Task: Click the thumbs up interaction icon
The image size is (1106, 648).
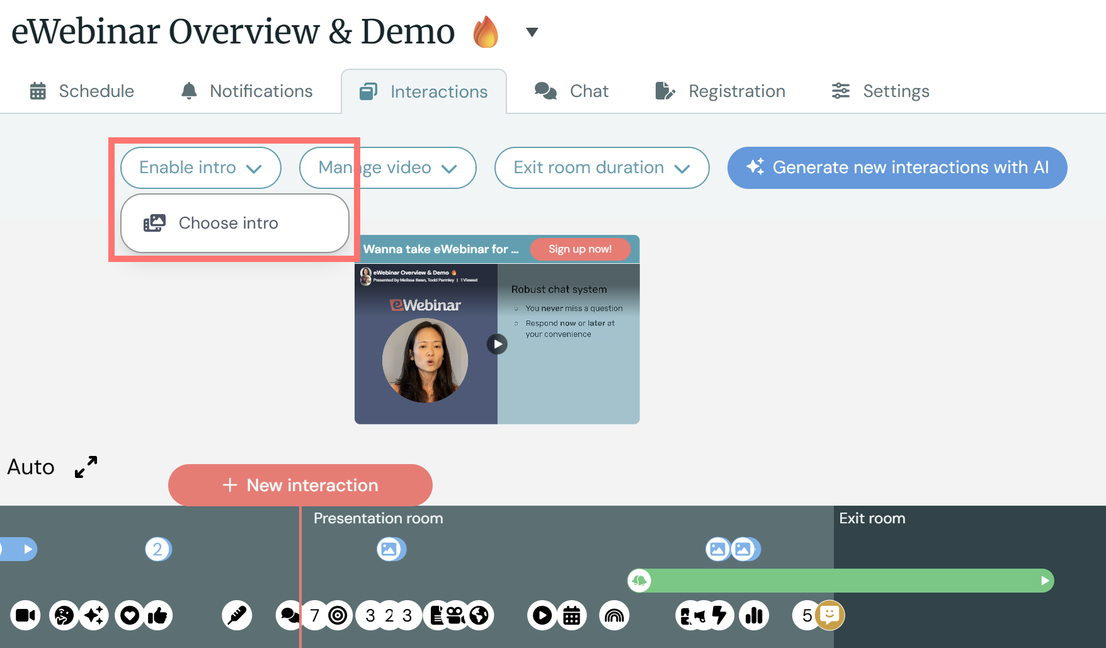Action: (x=157, y=615)
